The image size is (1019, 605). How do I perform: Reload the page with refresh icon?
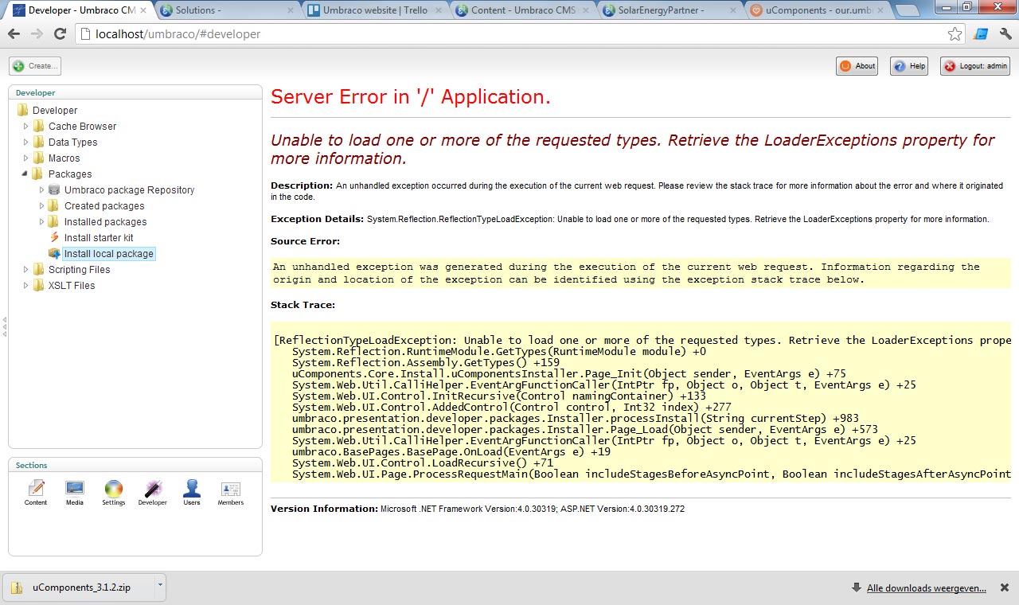tap(60, 34)
